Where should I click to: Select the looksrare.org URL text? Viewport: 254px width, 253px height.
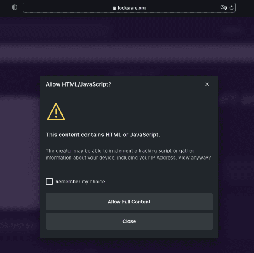pyautogui.click(x=132, y=8)
